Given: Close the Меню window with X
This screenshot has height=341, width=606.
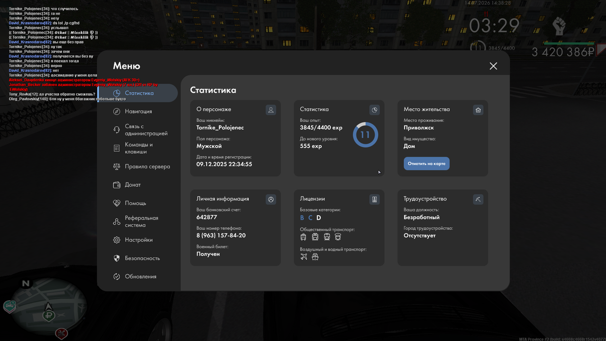Looking at the screenshot, I should (x=493, y=66).
